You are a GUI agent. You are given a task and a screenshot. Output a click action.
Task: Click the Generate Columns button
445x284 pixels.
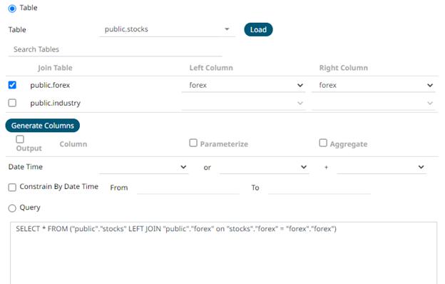(43, 126)
